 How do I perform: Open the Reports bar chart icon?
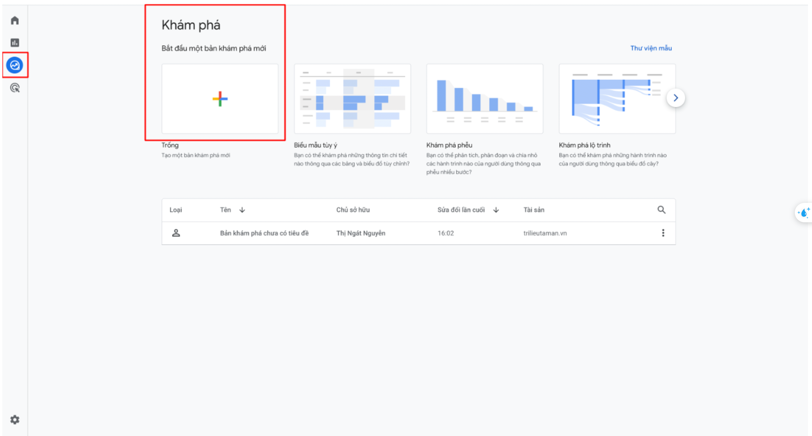[15, 43]
